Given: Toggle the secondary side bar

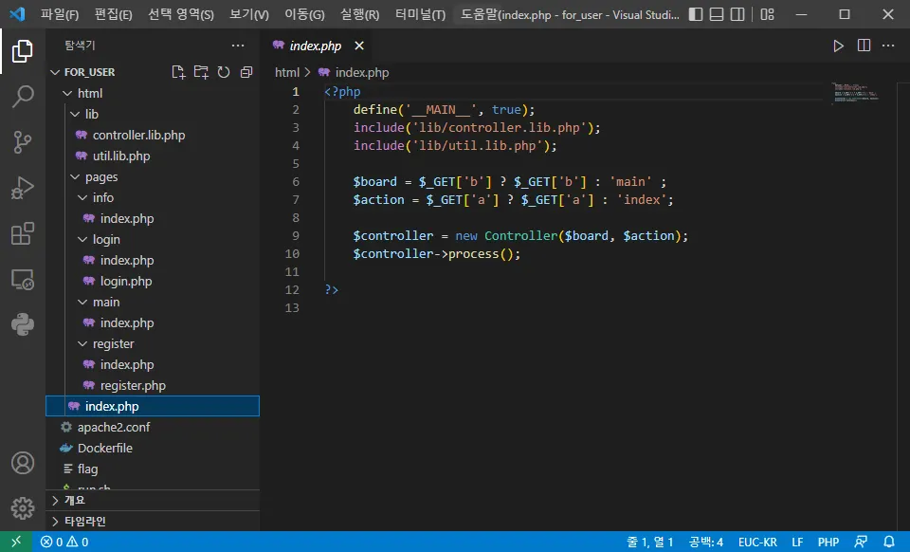Looking at the screenshot, I should 739,14.
